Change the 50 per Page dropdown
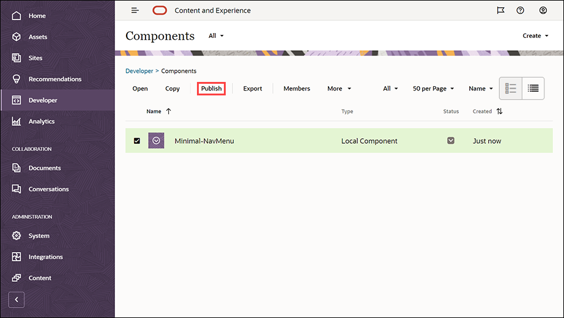Screen dimensions: 564x318 tap(433, 89)
